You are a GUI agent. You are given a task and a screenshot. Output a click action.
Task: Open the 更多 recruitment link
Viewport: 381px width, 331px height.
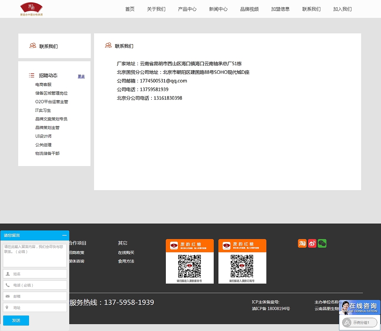pos(81,76)
